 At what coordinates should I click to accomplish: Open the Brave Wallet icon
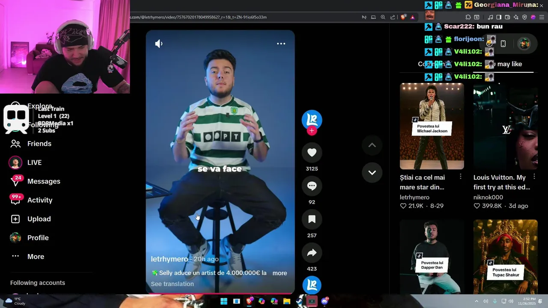coord(507,17)
